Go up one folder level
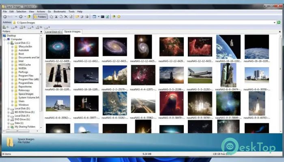Viewport: 284px width, 162px height. click(x=29, y=17)
